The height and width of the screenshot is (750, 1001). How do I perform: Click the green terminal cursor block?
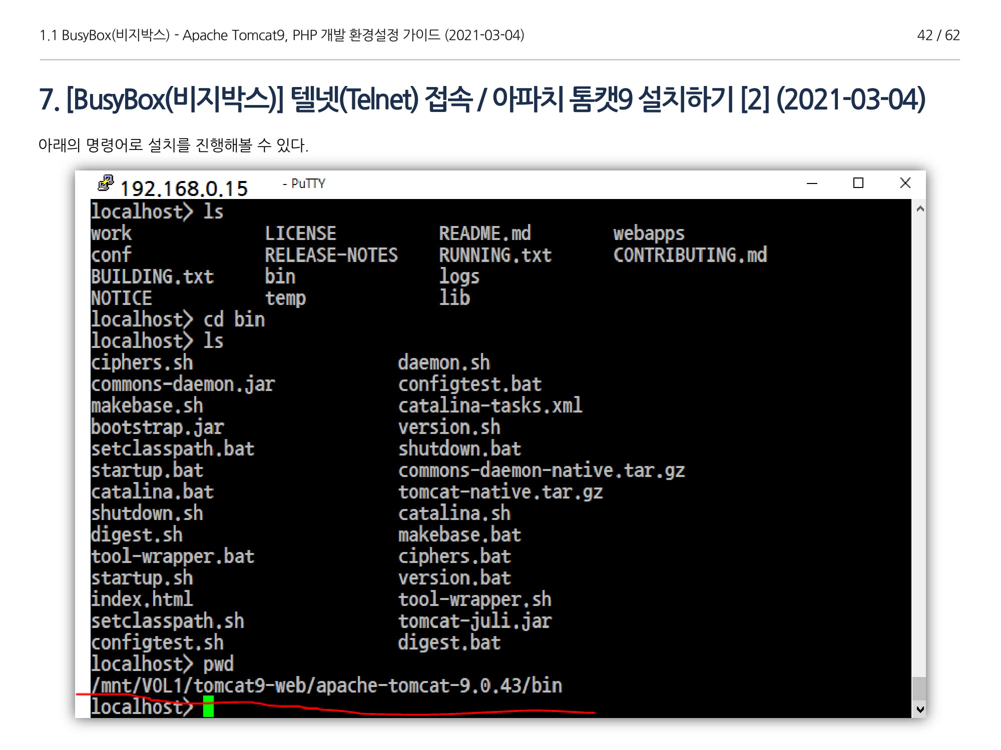(208, 706)
